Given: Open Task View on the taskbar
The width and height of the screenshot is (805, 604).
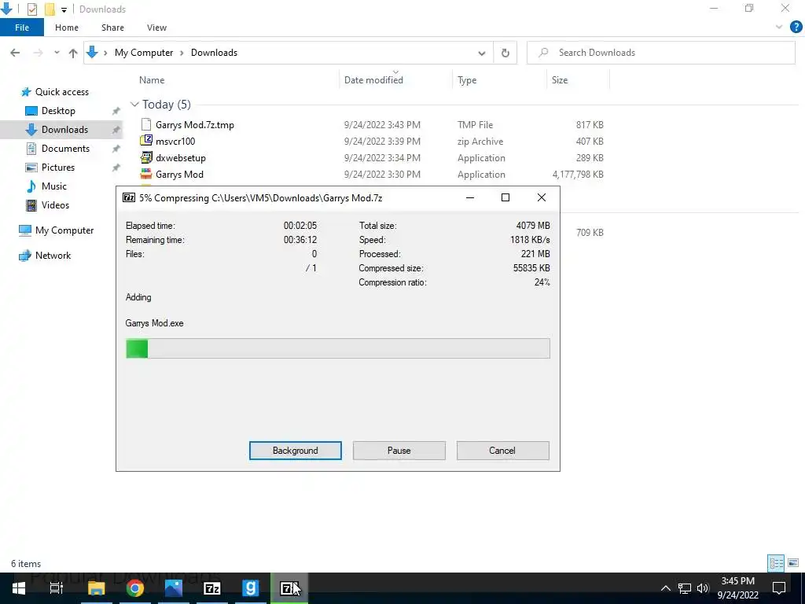Looking at the screenshot, I should tap(57, 588).
